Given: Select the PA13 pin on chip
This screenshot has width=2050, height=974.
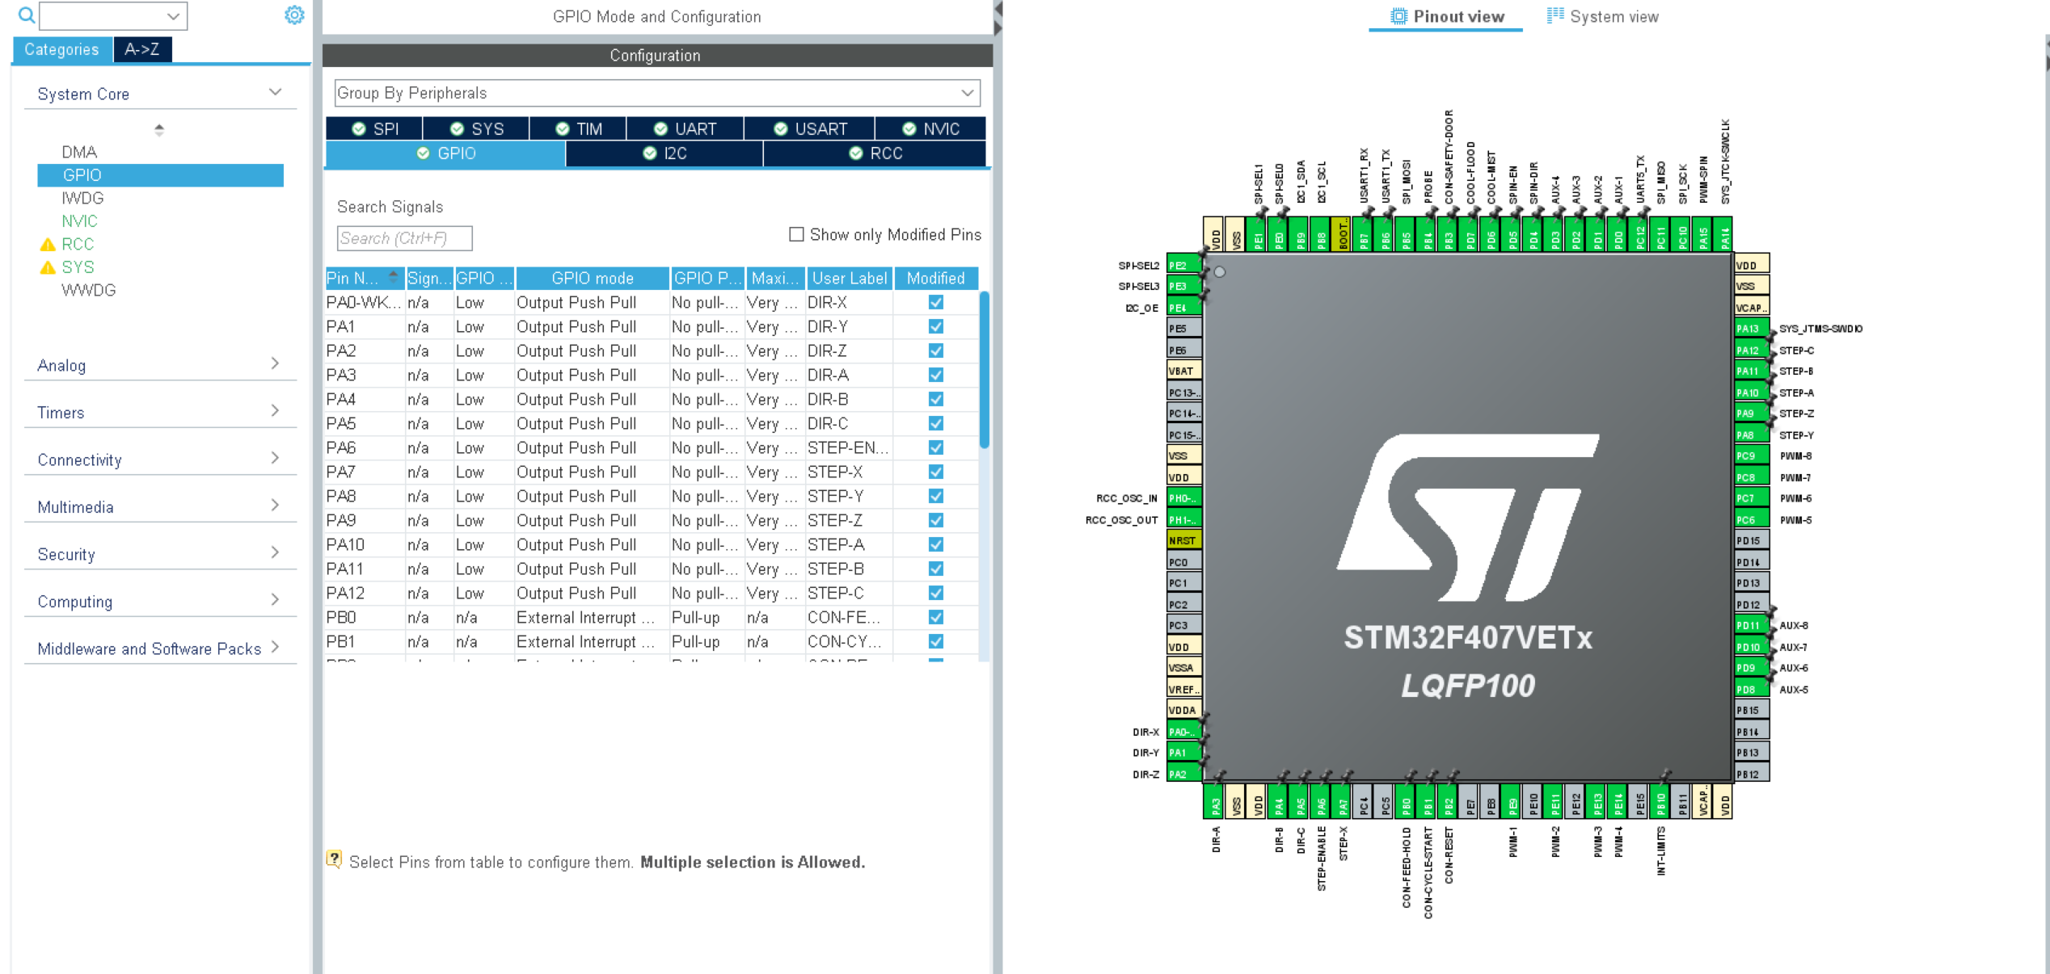Looking at the screenshot, I should (1750, 328).
